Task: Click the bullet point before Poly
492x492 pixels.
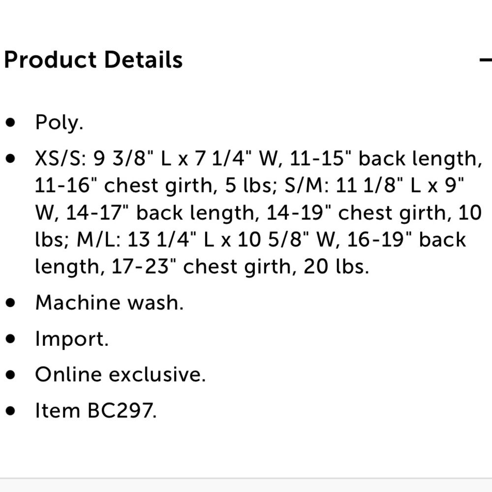Action: coord(11,122)
